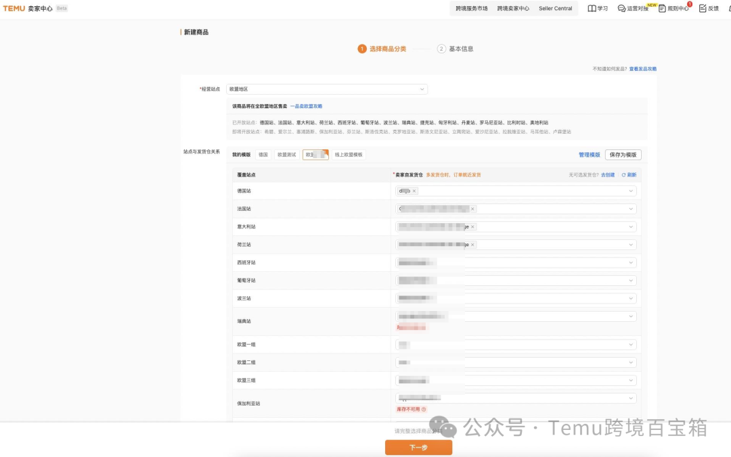
Task: Expand the 瑞典站 warehouse dropdown
Action: [x=631, y=316]
